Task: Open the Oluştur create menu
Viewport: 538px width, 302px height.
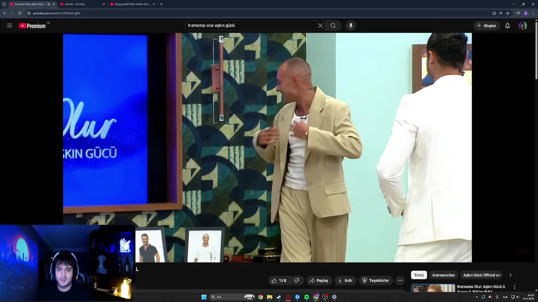Action: (486, 26)
